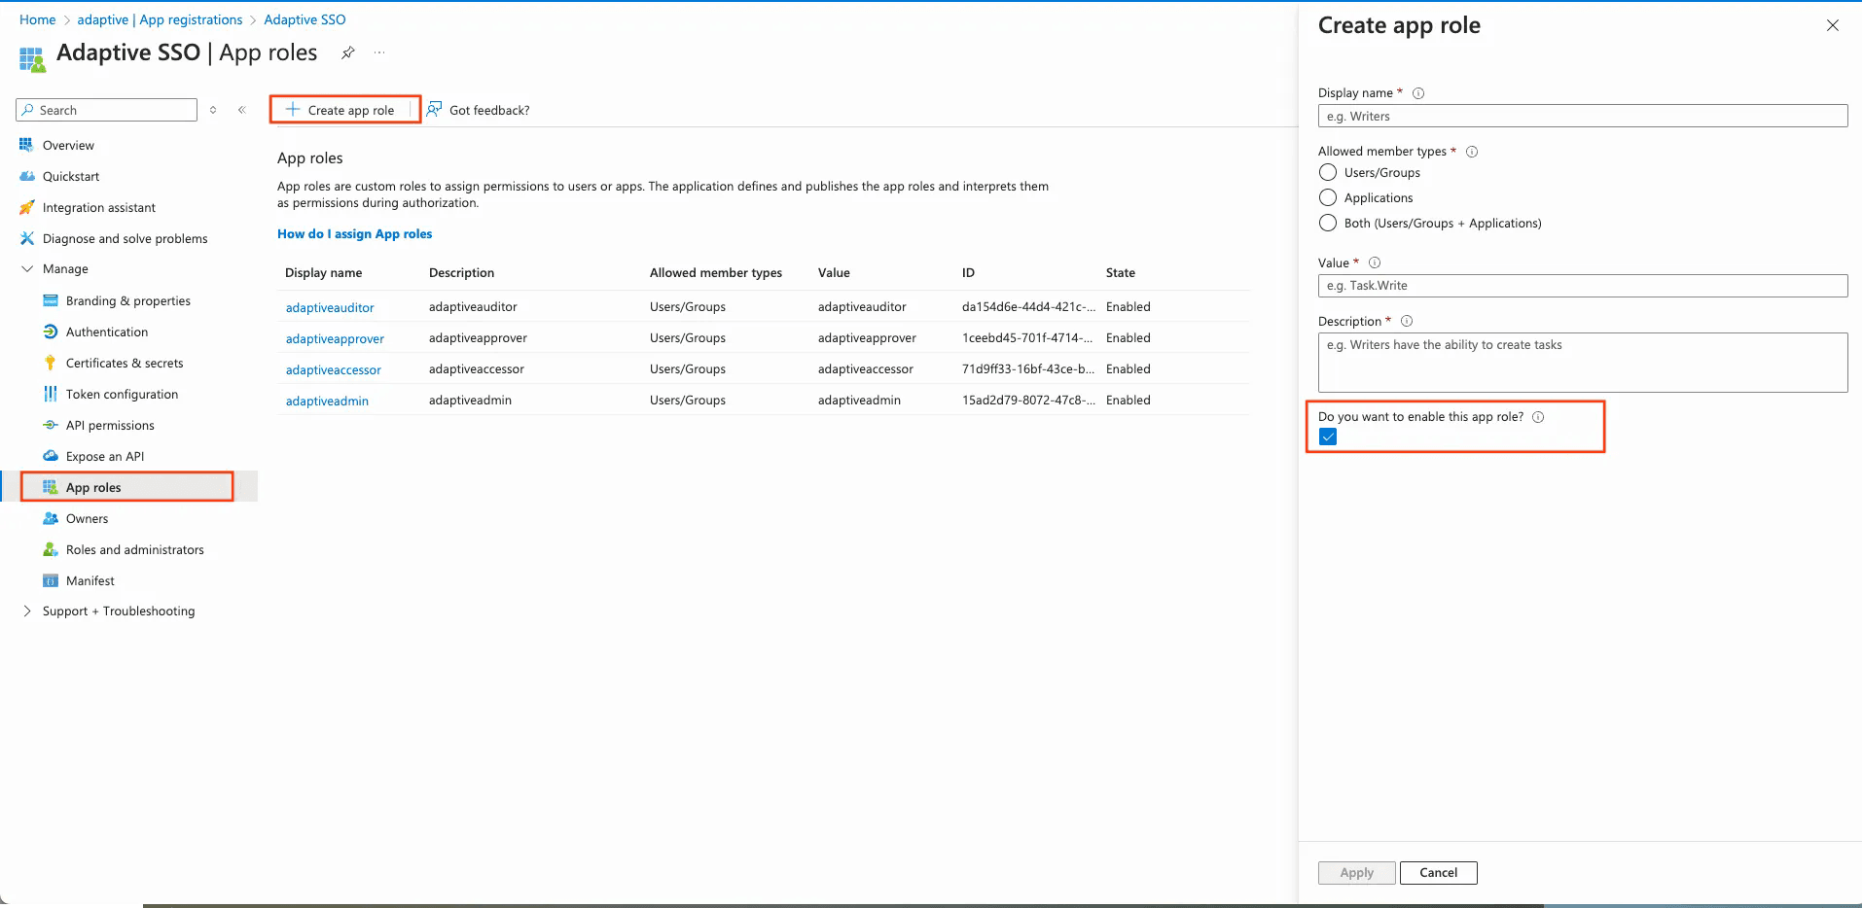Show info tooltip for enable app role
This screenshot has width=1863, height=908.
1538,417
